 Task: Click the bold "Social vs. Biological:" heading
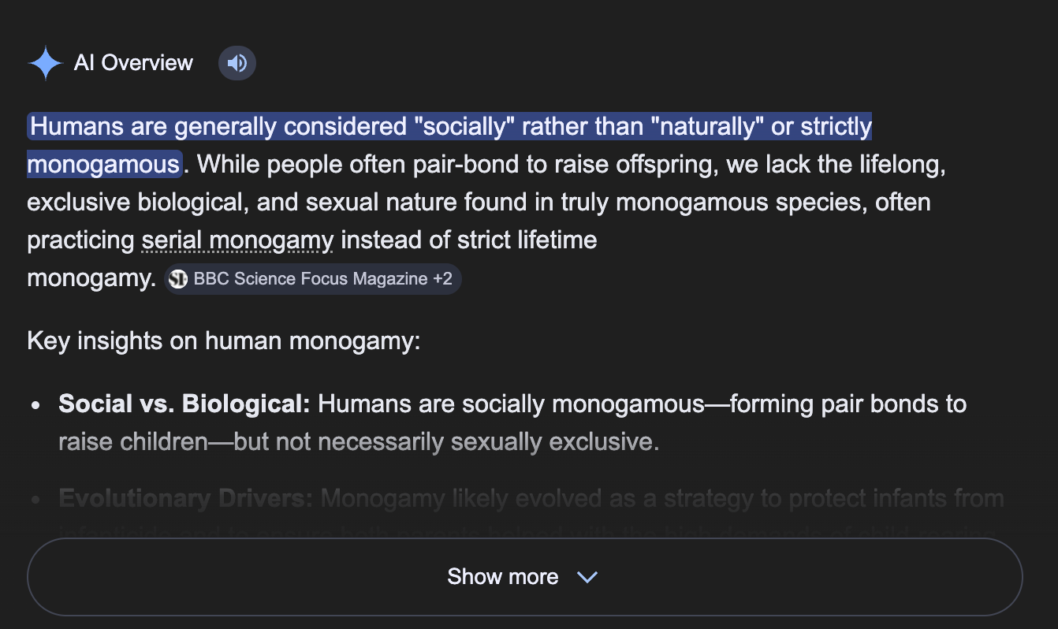pos(184,404)
